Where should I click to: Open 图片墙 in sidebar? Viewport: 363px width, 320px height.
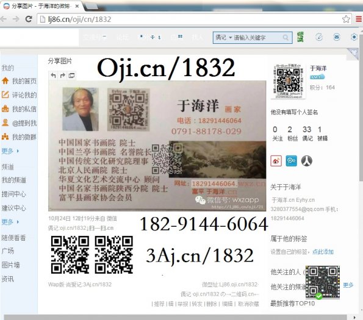point(10,265)
